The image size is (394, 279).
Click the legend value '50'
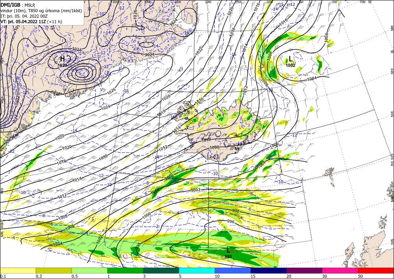[361, 276]
